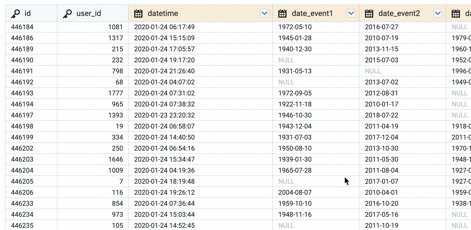
Task: Click the calendar icon of datetime column
Action: tap(138, 14)
